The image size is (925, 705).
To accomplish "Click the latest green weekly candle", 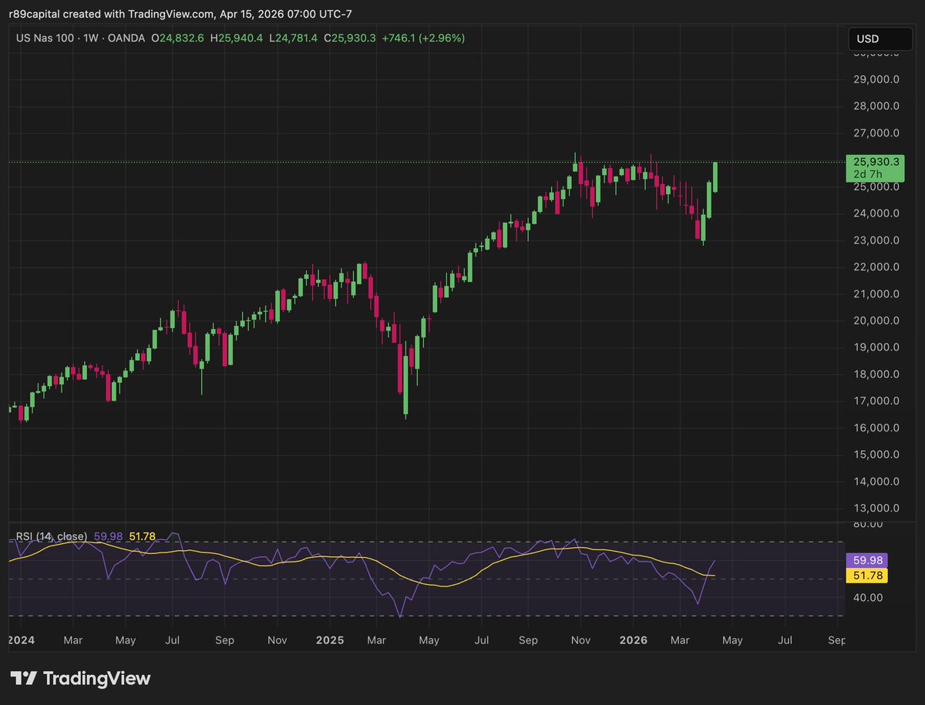I will coord(716,177).
